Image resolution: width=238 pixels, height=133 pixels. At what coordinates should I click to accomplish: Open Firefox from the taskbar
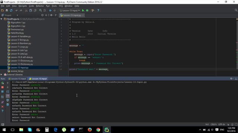point(90,130)
